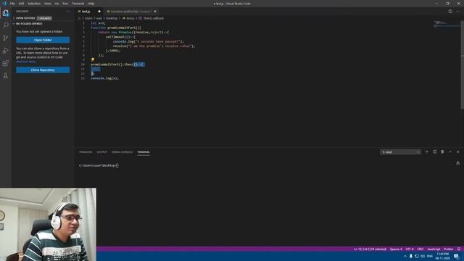Open the editor more actions ellipsis
This screenshot has height=261, width=464.
[458, 12]
